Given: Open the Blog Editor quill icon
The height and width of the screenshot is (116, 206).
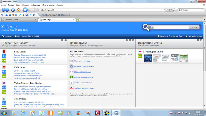Looking at the screenshot, I should click(x=30, y=15).
